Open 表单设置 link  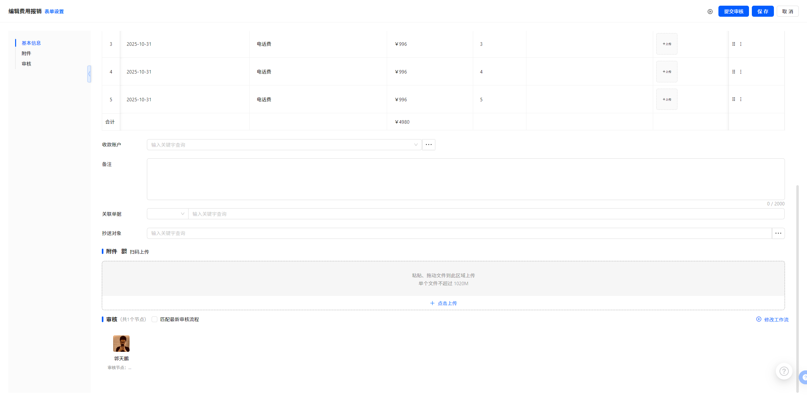(x=54, y=12)
